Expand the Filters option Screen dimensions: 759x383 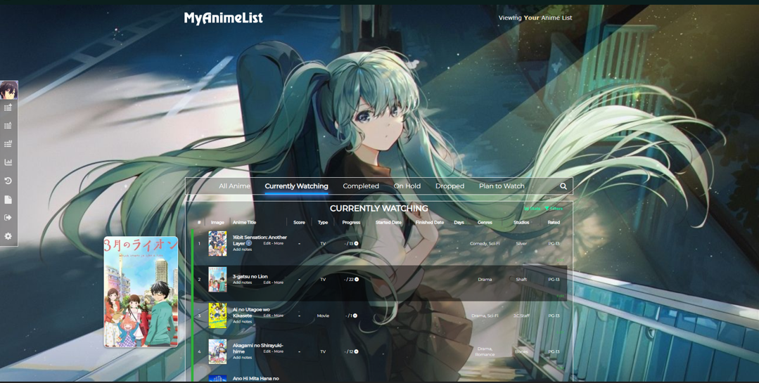point(554,209)
